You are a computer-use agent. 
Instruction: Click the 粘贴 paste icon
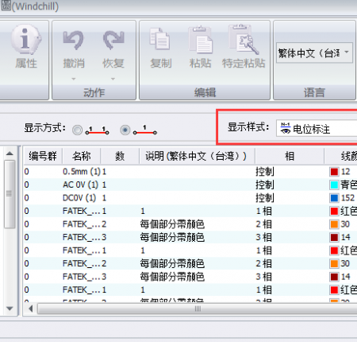tap(200, 40)
